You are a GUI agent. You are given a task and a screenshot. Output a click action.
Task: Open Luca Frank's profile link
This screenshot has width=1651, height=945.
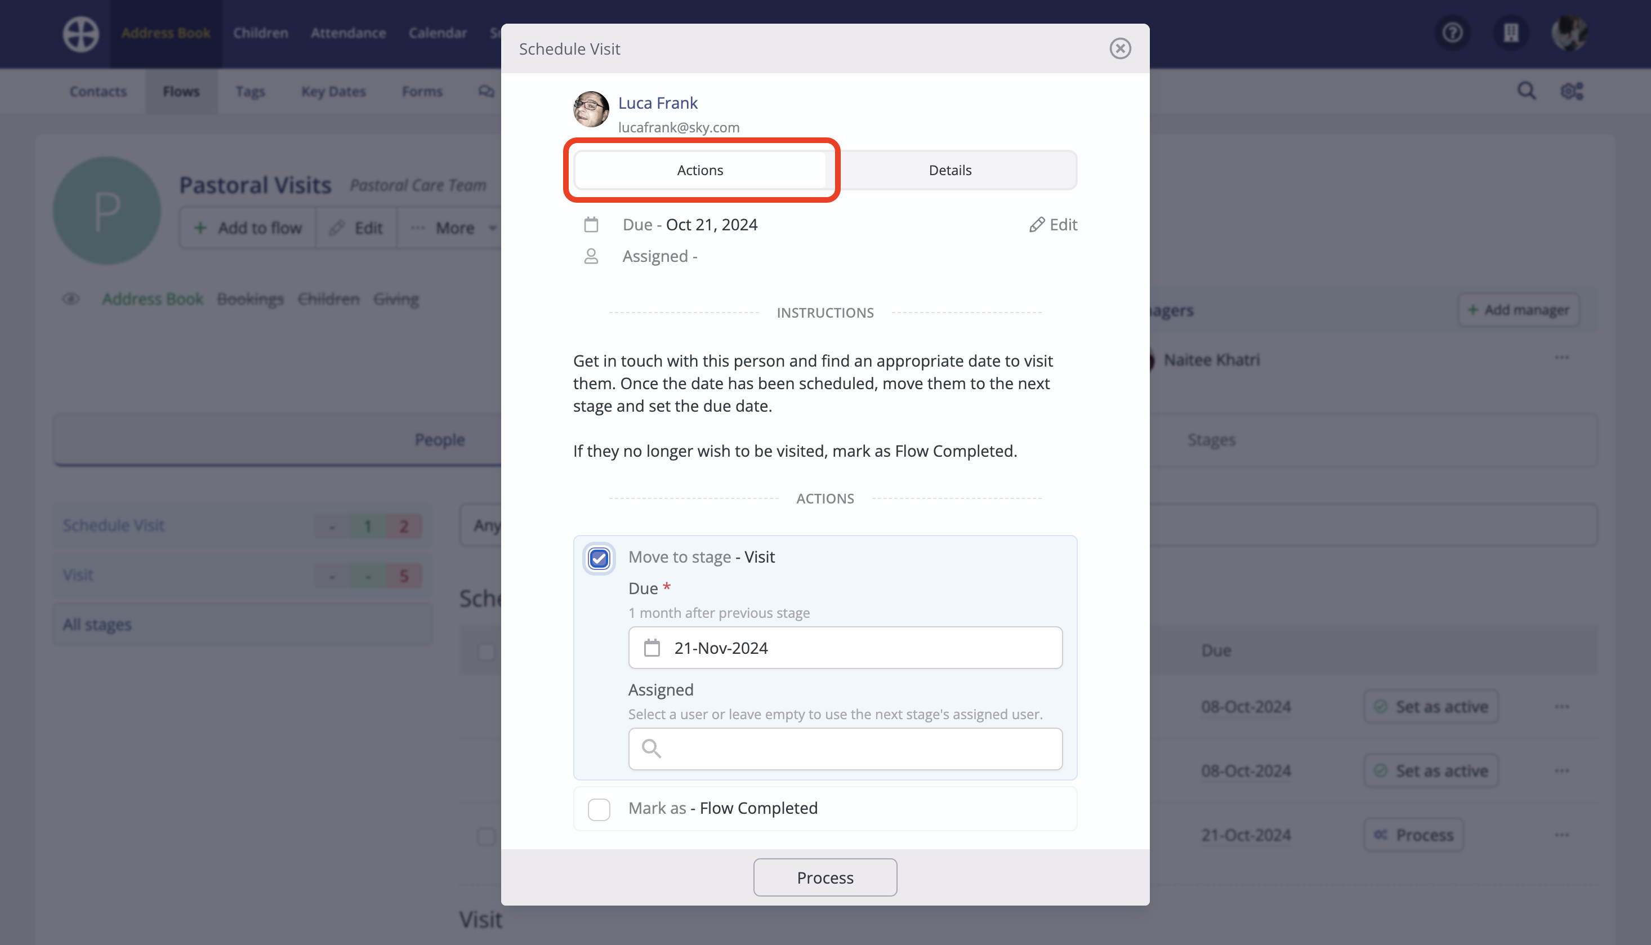(657, 102)
